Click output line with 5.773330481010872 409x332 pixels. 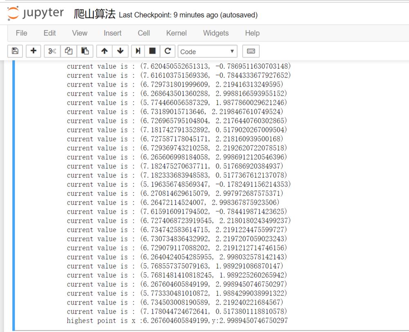tap(177, 293)
